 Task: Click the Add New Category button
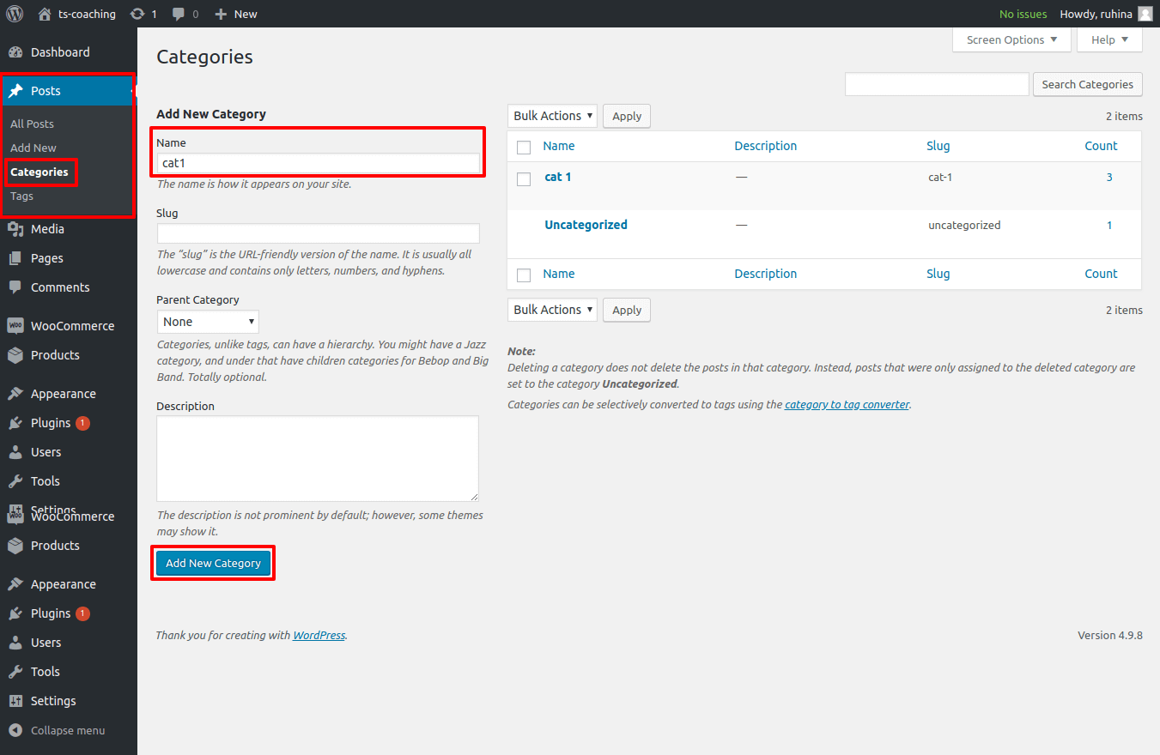click(x=213, y=563)
